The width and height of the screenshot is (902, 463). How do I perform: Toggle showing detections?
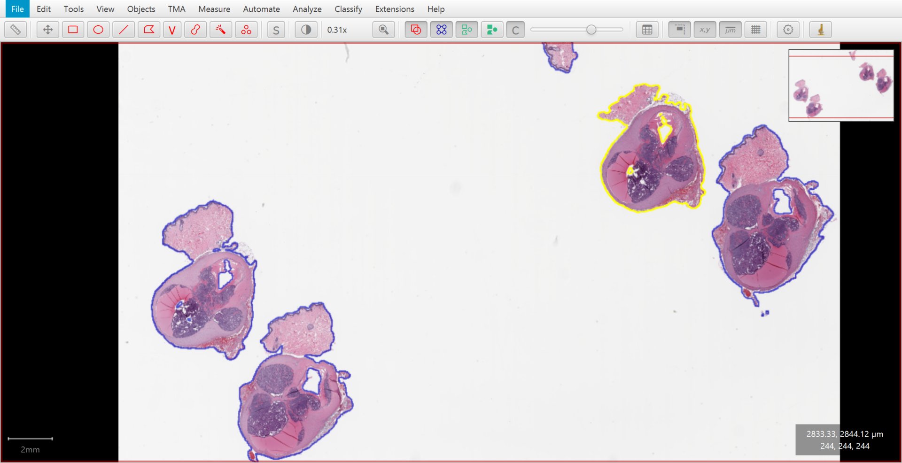(467, 30)
